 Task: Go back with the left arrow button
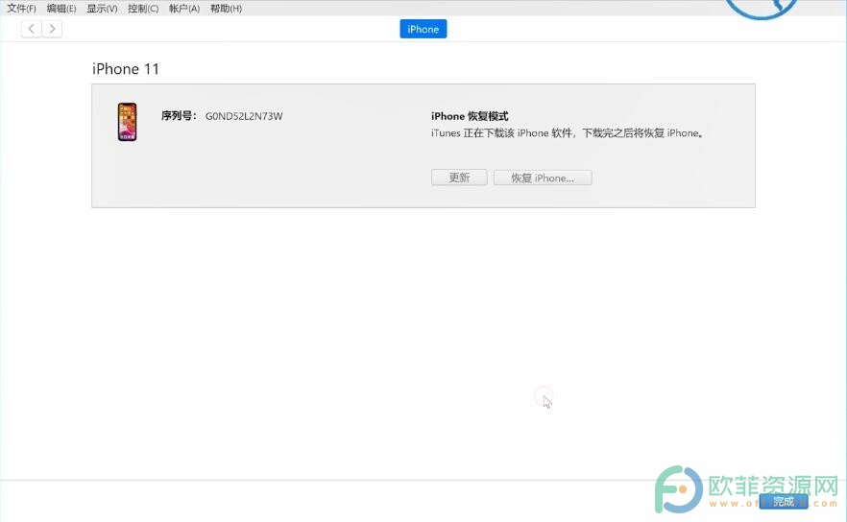(32, 29)
